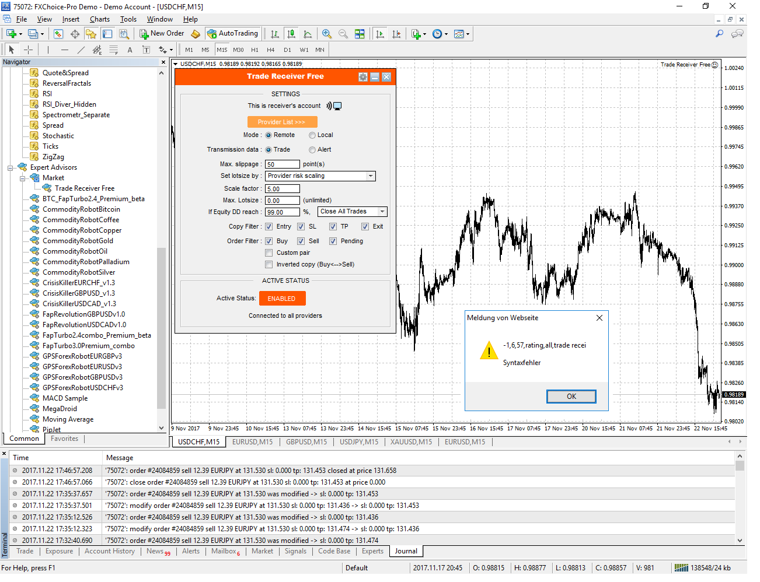Toggle the Exit copy filter checkbox
The width and height of the screenshot is (760, 582).
(365, 227)
